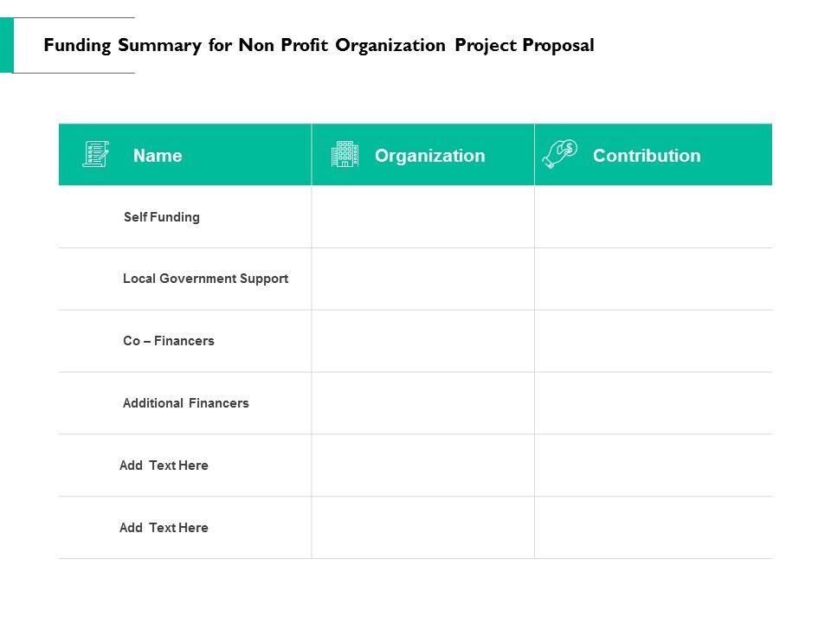Click the building icon beside Organization
The height and width of the screenshot is (623, 831).
click(x=344, y=155)
